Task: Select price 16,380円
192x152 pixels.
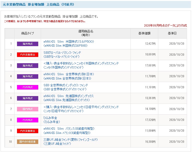Action: tap(150, 141)
